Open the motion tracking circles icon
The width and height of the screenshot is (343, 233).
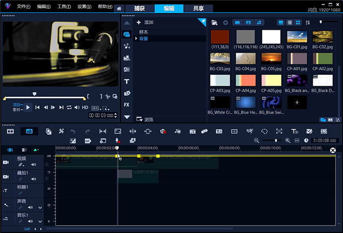[x=204, y=131]
